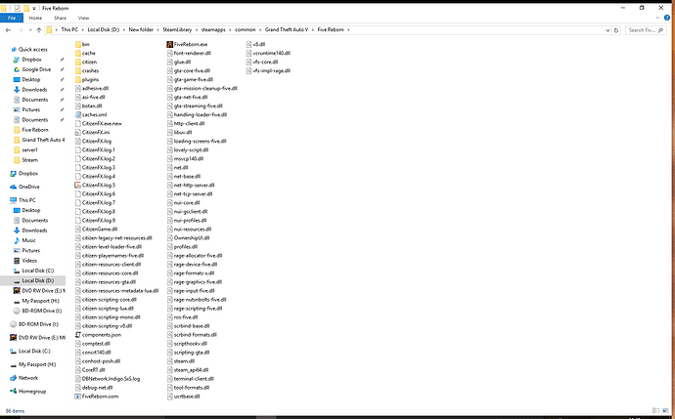
Task: Refresh the current folder view
Action: pyautogui.click(x=616, y=30)
